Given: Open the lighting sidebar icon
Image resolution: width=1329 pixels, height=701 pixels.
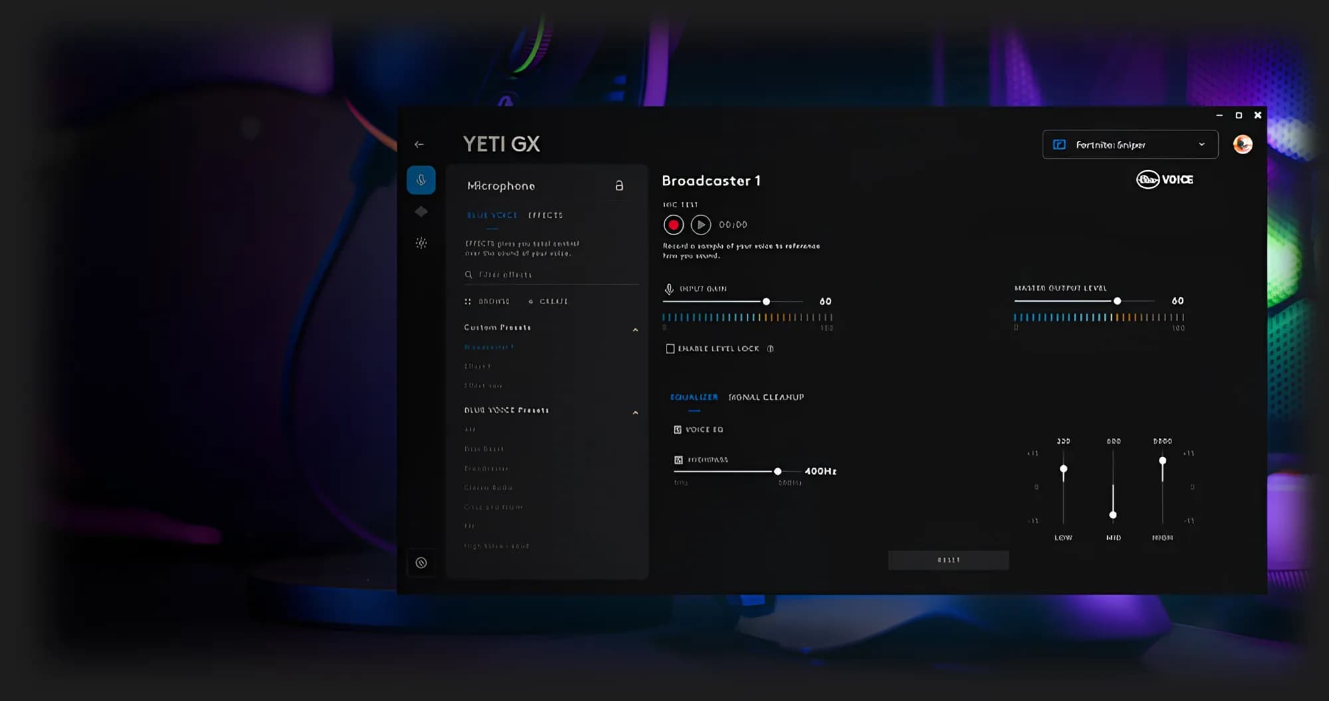Looking at the screenshot, I should click(x=421, y=243).
